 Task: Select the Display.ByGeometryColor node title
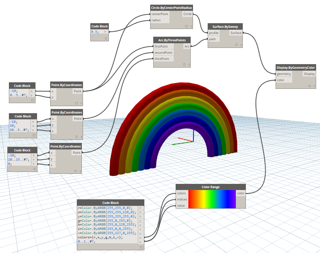coord(296,68)
